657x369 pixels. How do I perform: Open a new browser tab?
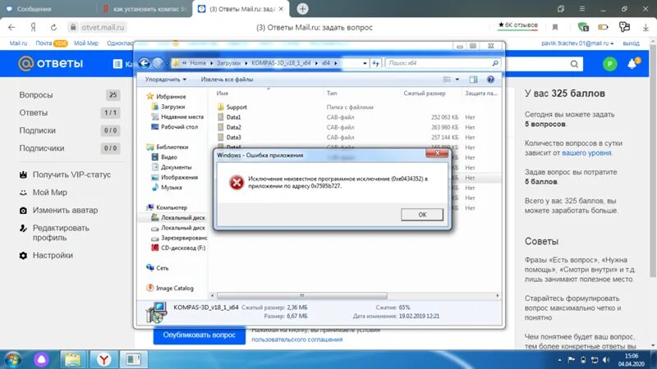(x=302, y=9)
